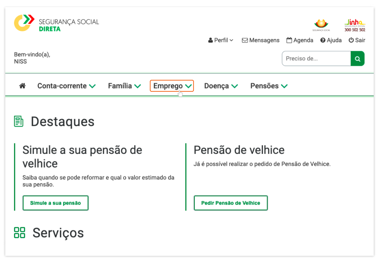This screenshot has width=379, height=262.
Task: Open the Emprego menu
Action: tap(172, 86)
